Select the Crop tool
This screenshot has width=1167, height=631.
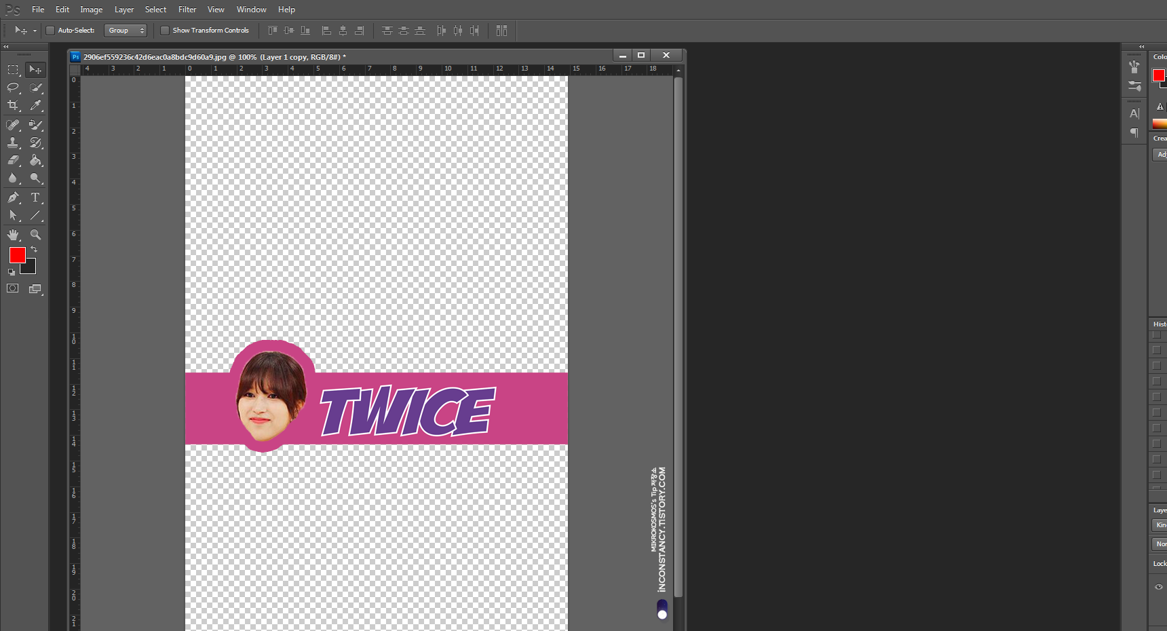pos(13,105)
